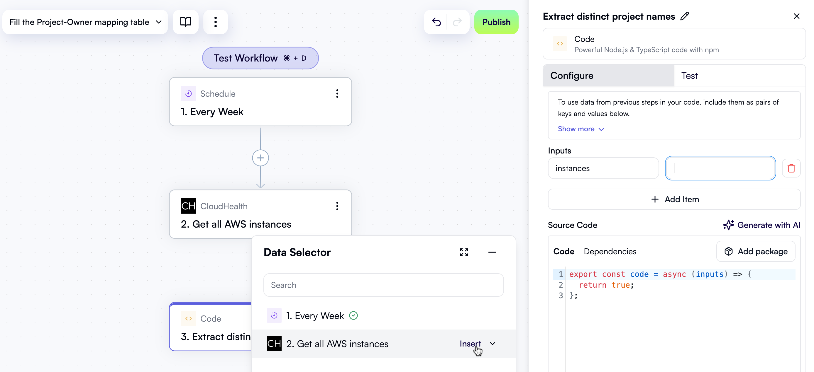Screen dimensions: 814x372
Task: Click Add Item under Inputs
Action: coord(675,199)
